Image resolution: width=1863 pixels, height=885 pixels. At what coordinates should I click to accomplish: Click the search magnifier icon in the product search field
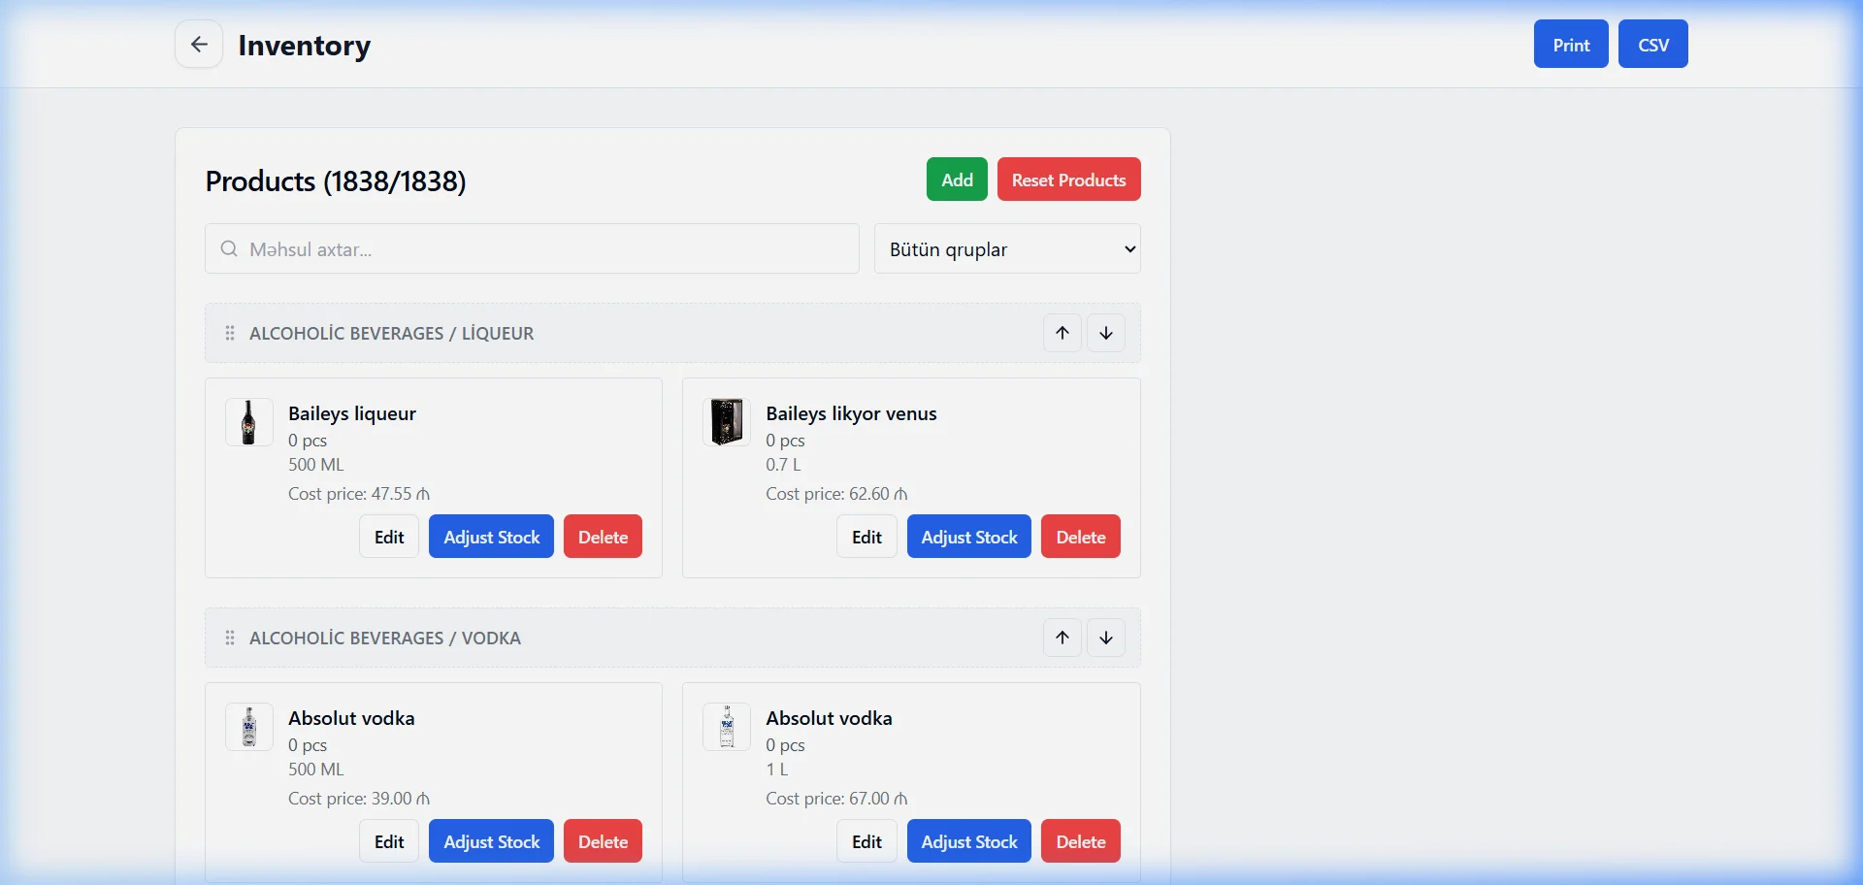click(x=229, y=249)
